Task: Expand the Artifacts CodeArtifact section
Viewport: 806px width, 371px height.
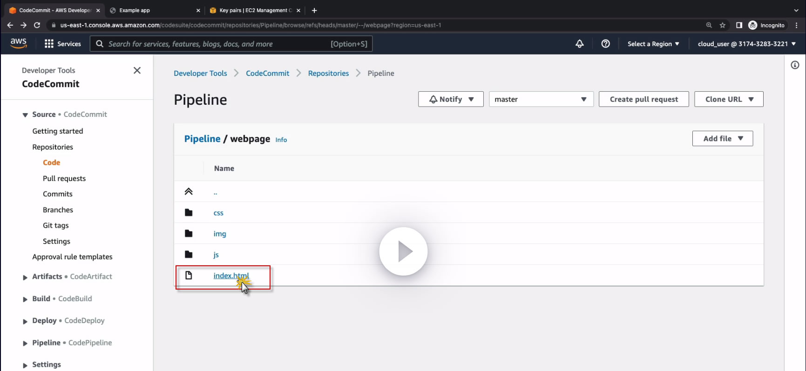Action: (25, 277)
